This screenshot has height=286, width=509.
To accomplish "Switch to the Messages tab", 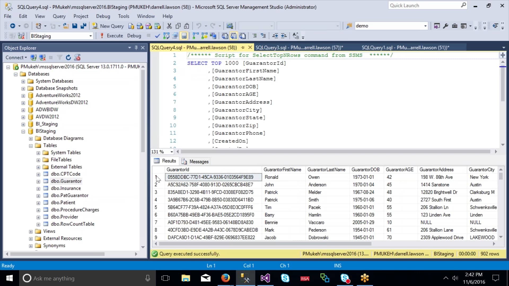I will (195, 161).
